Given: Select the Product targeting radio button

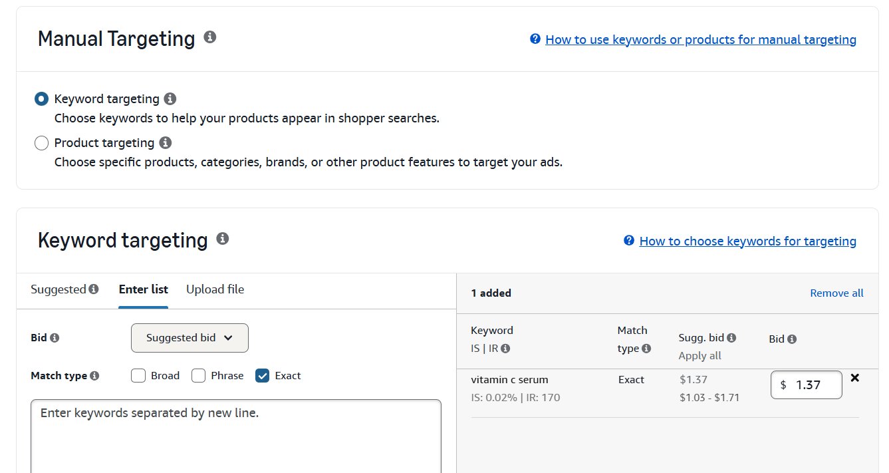Looking at the screenshot, I should [x=41, y=142].
